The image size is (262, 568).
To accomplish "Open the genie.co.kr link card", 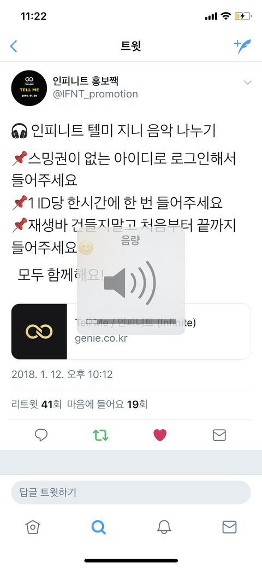I will 131,331.
